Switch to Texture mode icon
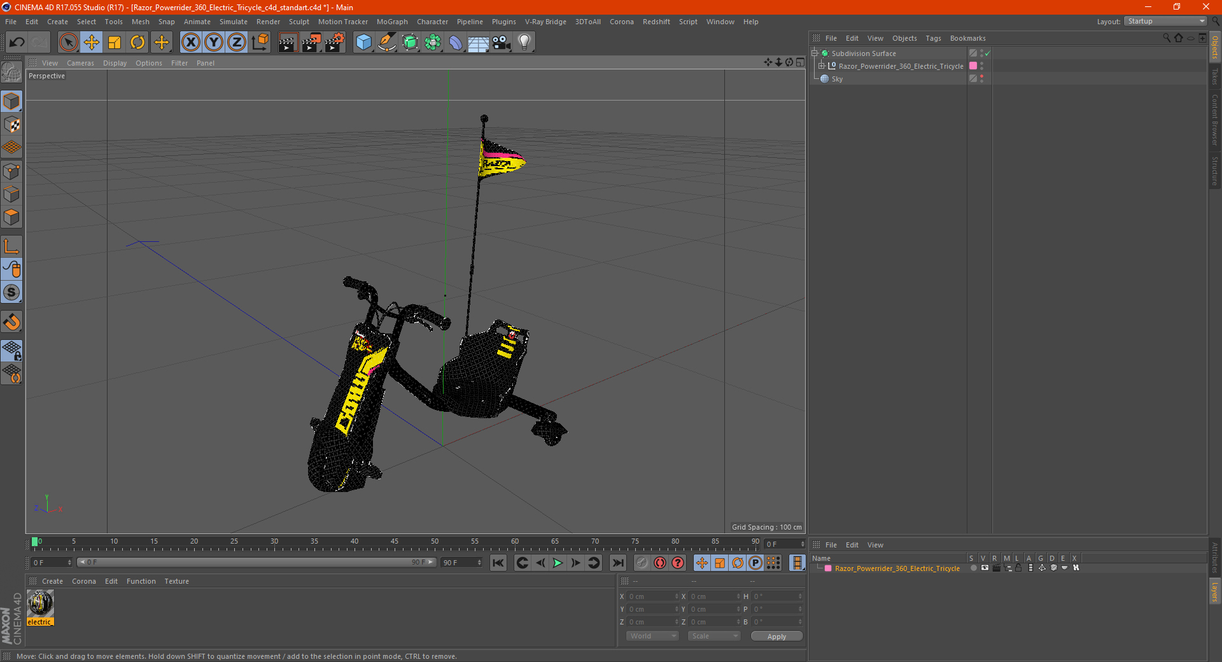 tap(11, 125)
